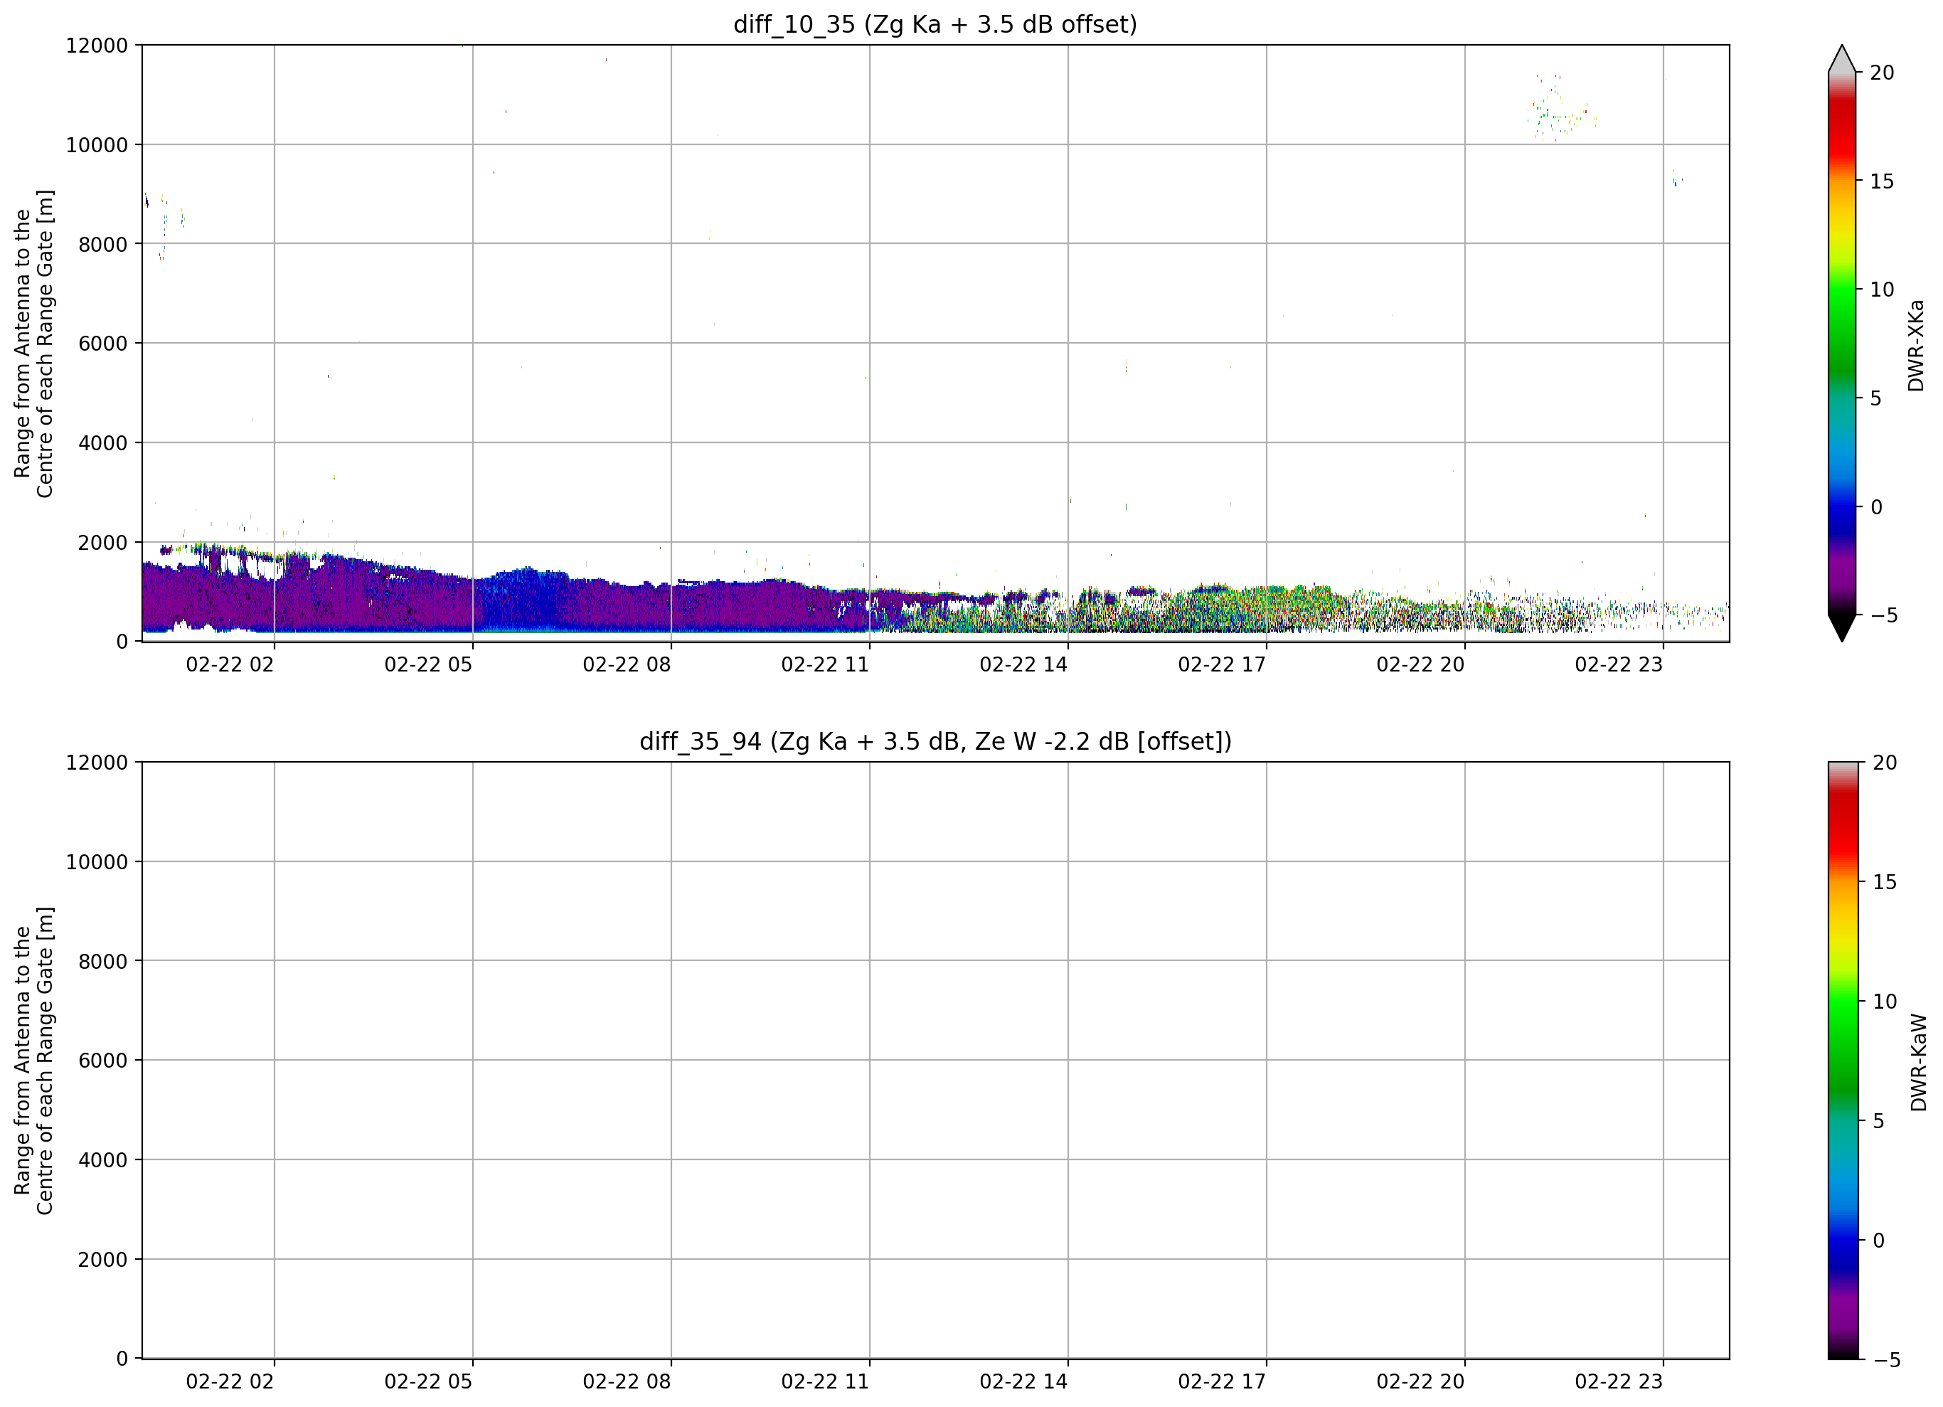1943x1407 pixels.
Task: Click the '15' tick on DWR-XKa colorbar
Action: (1882, 181)
